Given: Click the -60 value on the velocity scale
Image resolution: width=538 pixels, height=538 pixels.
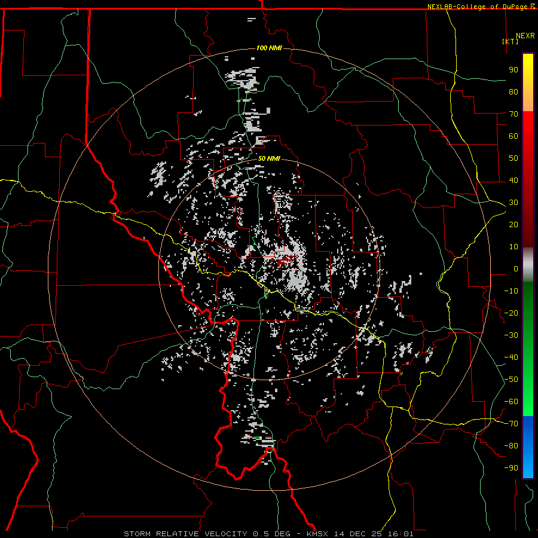Looking at the screenshot, I should pos(511,402).
